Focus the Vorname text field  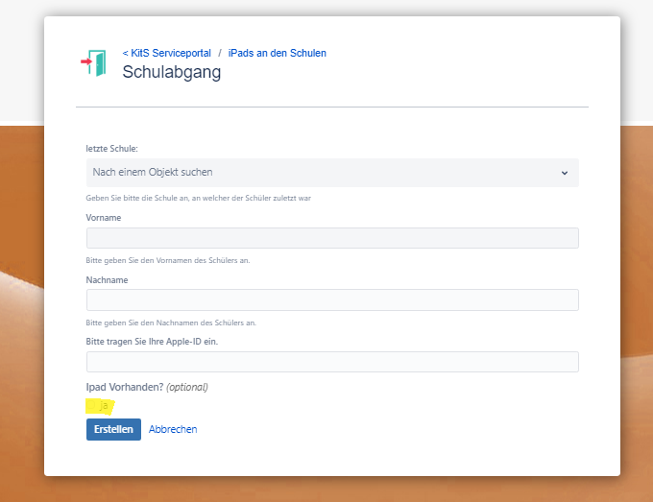pos(332,238)
